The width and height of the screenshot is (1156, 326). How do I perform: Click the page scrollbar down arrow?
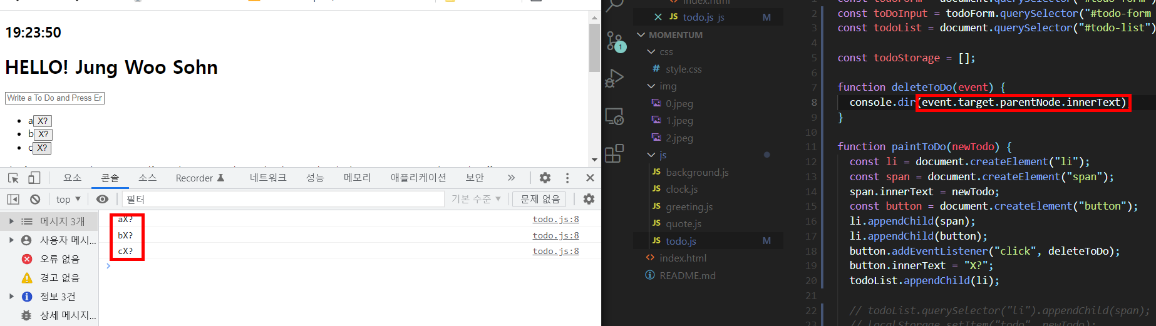[594, 160]
